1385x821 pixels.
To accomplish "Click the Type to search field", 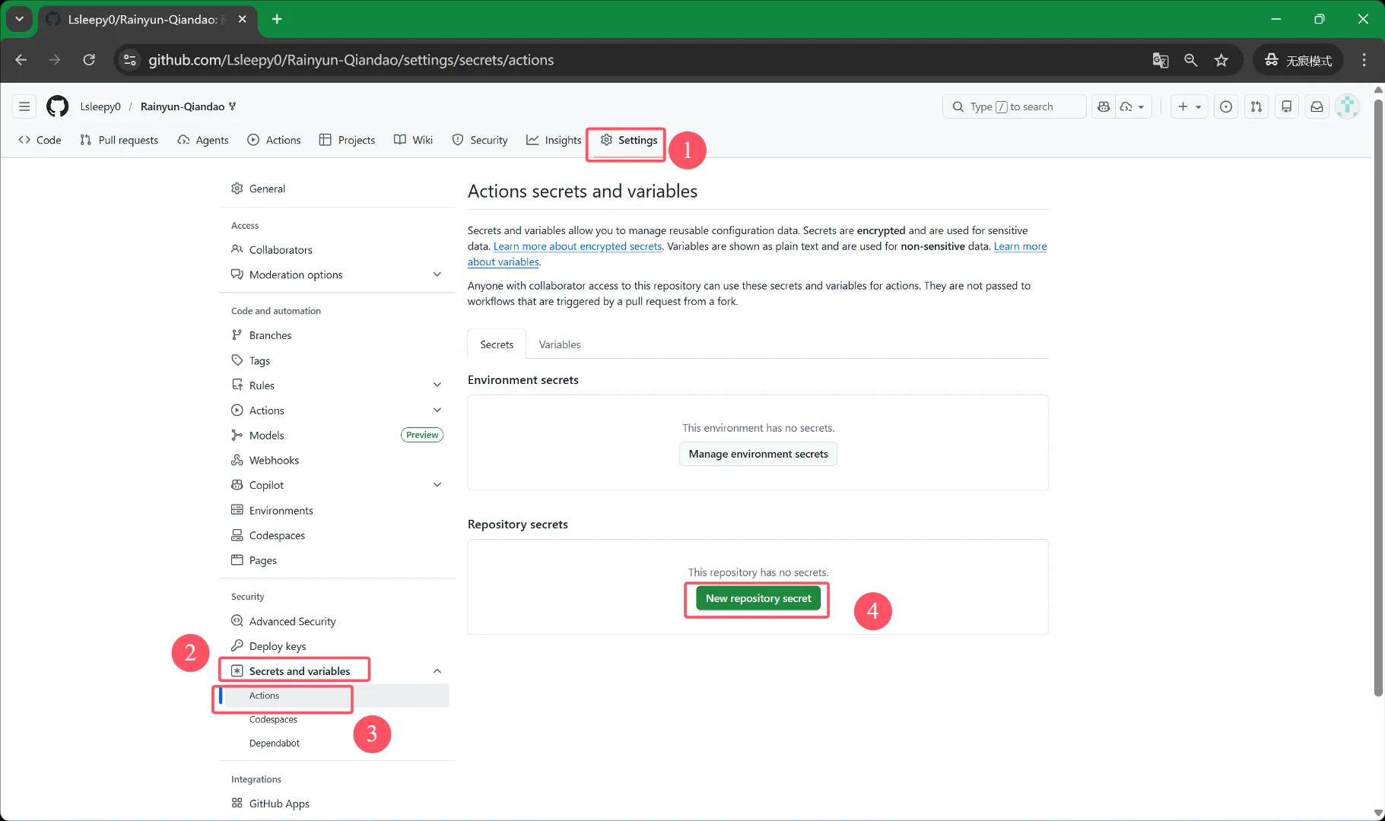I will pyautogui.click(x=1014, y=106).
